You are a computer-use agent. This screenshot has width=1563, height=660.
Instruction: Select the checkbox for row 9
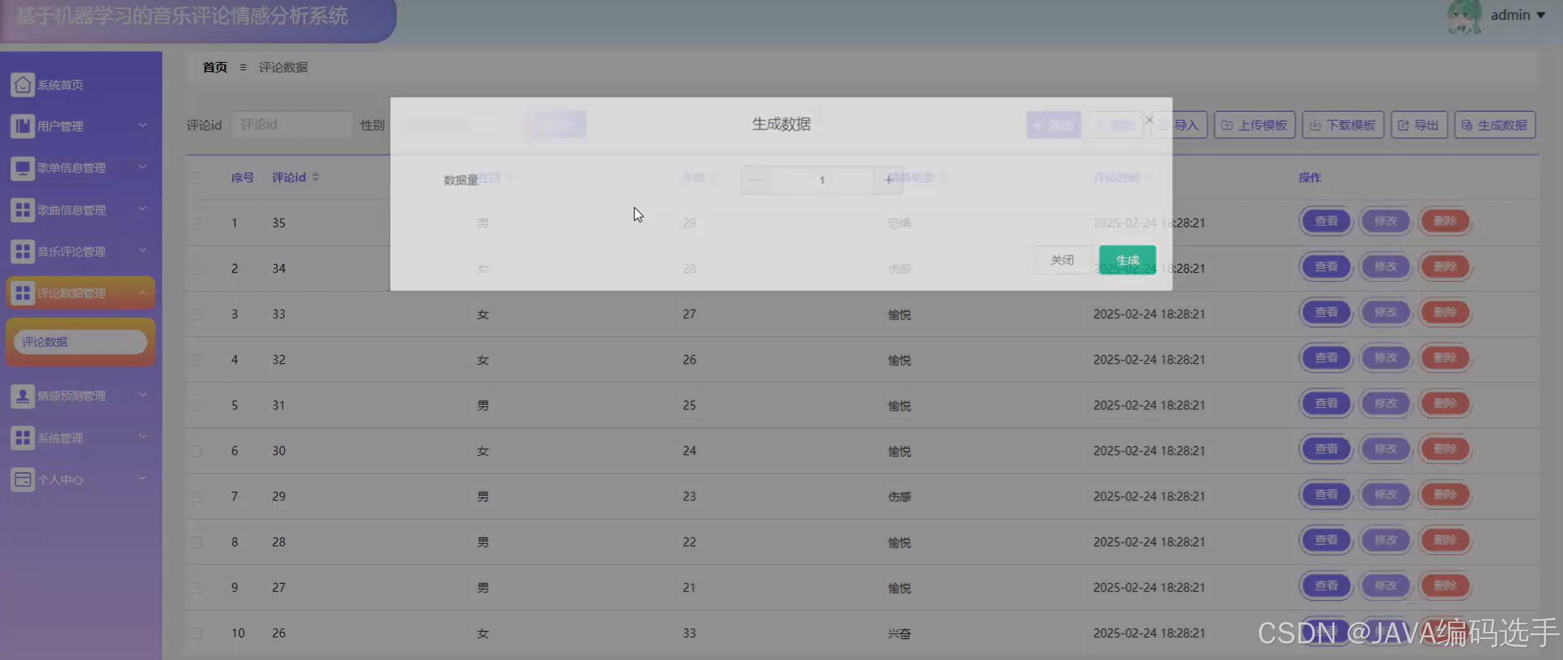click(197, 587)
